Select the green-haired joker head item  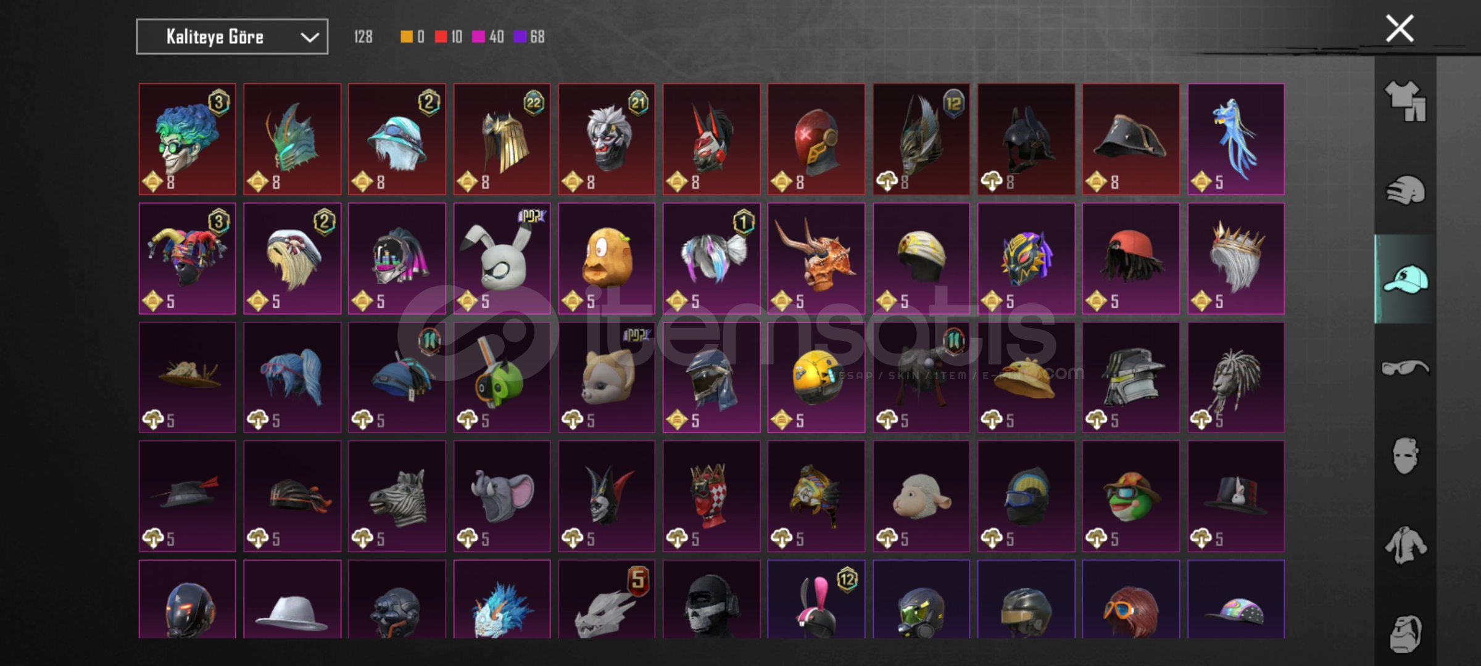187,139
